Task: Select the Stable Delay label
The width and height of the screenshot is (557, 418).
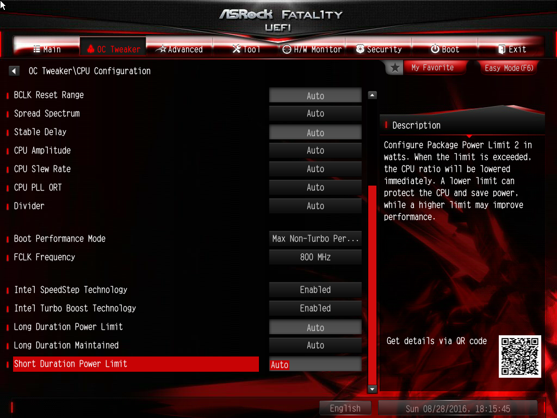Action: [40, 132]
